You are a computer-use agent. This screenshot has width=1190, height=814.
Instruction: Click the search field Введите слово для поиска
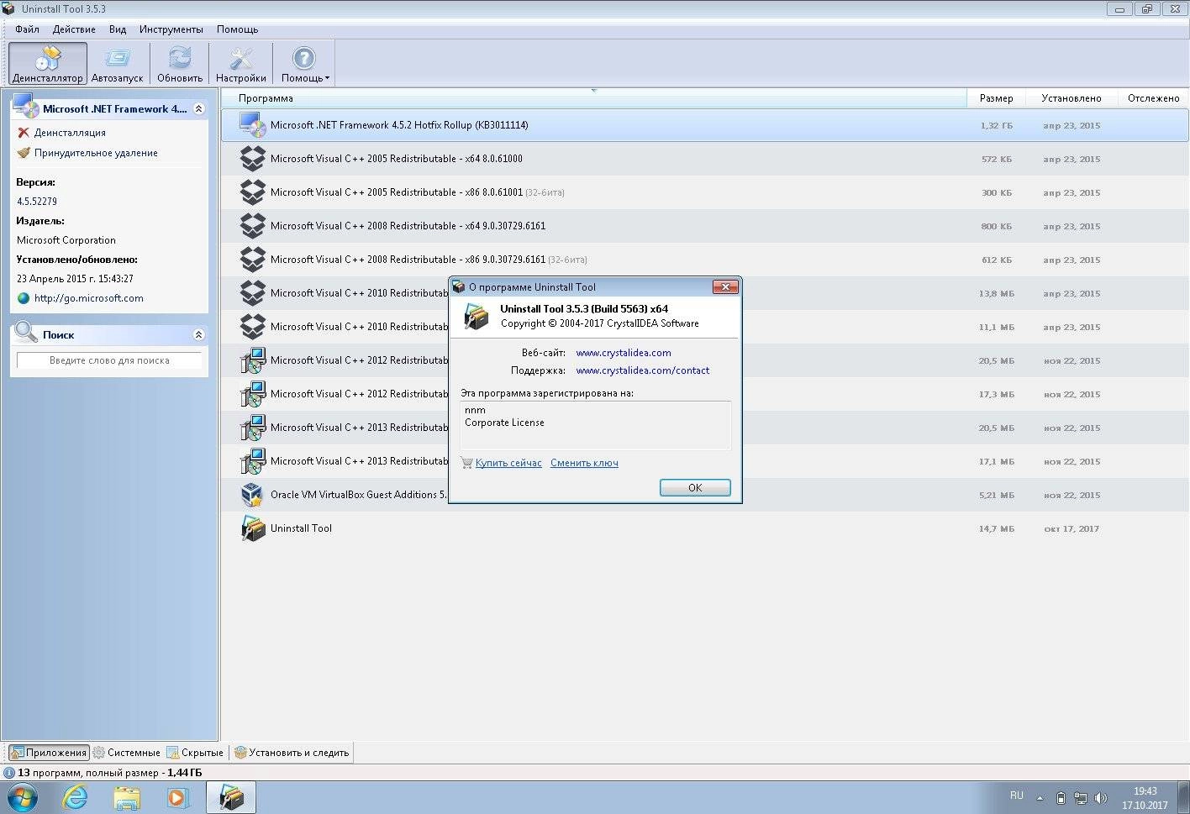coord(109,360)
